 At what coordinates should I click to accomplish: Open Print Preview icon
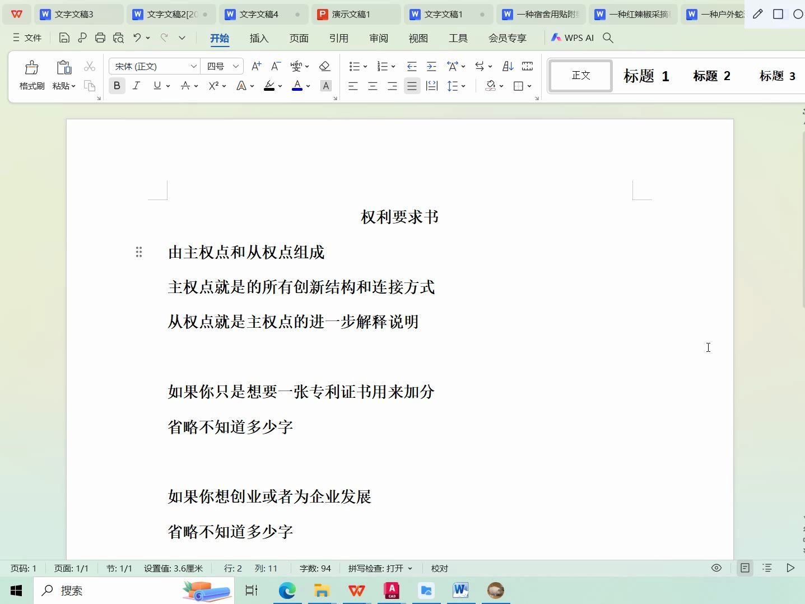[118, 38]
